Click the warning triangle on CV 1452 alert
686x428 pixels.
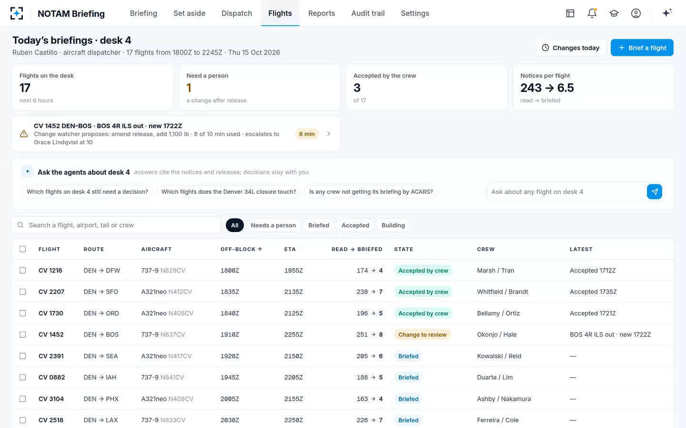pos(24,134)
